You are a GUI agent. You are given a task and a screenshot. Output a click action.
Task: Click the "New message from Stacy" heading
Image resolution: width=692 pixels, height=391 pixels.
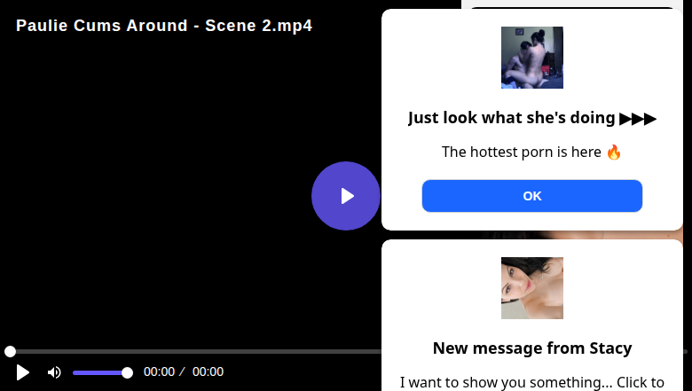point(531,348)
